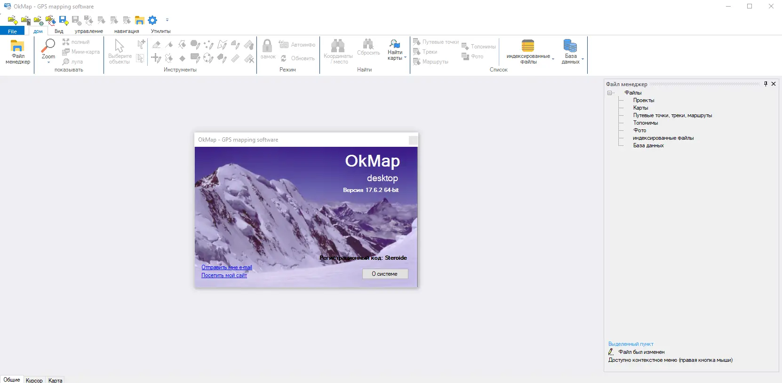This screenshot has width=782, height=383.
Task: Click the Файл был изменен text
Action: [x=641, y=352]
